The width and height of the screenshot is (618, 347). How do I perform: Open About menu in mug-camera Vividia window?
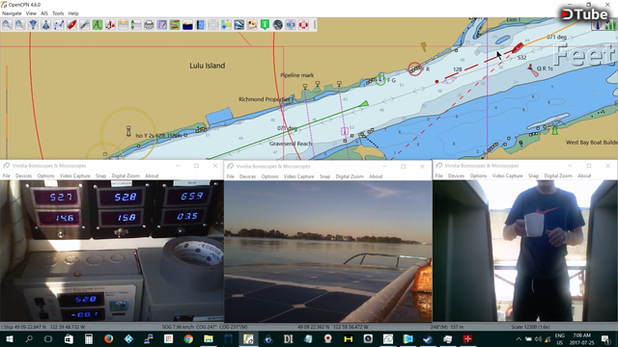[x=584, y=175]
